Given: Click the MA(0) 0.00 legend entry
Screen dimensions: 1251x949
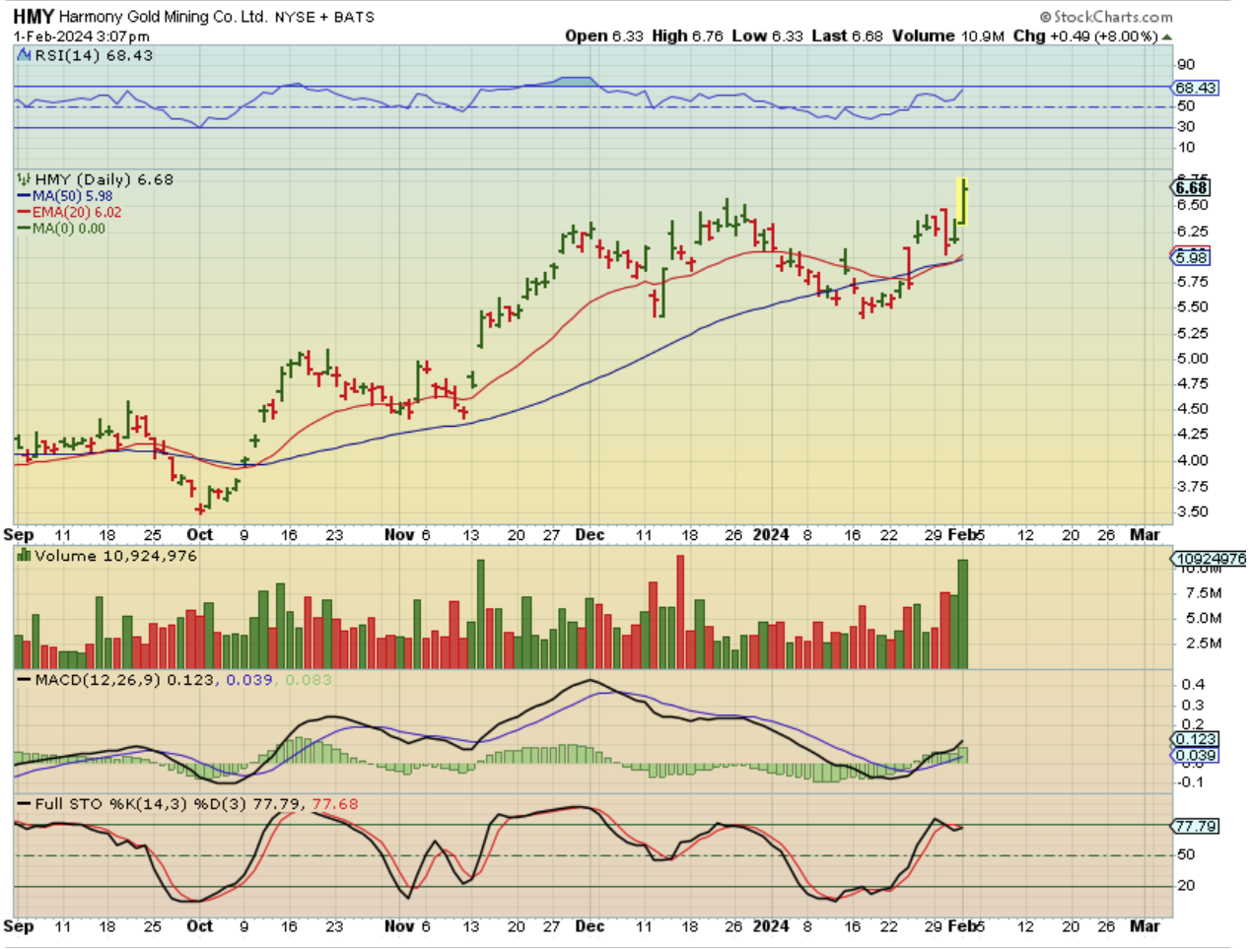Looking at the screenshot, I should 61,228.
